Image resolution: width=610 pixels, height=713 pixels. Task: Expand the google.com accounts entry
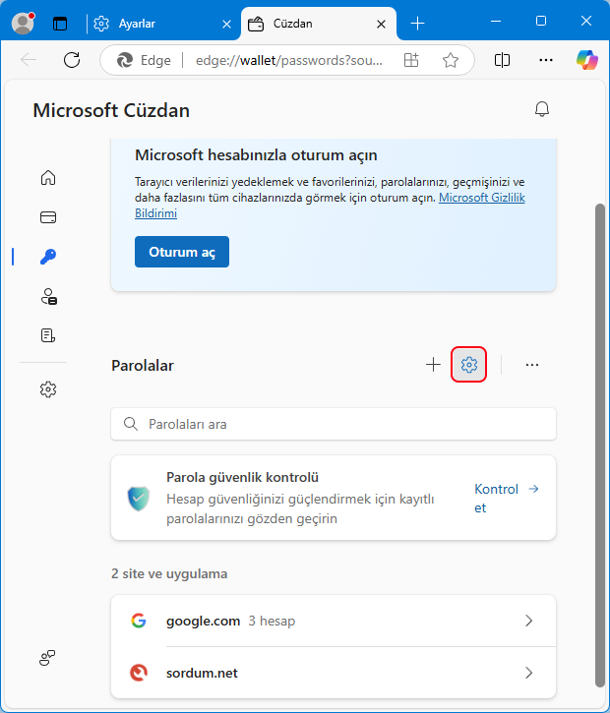[334, 621]
